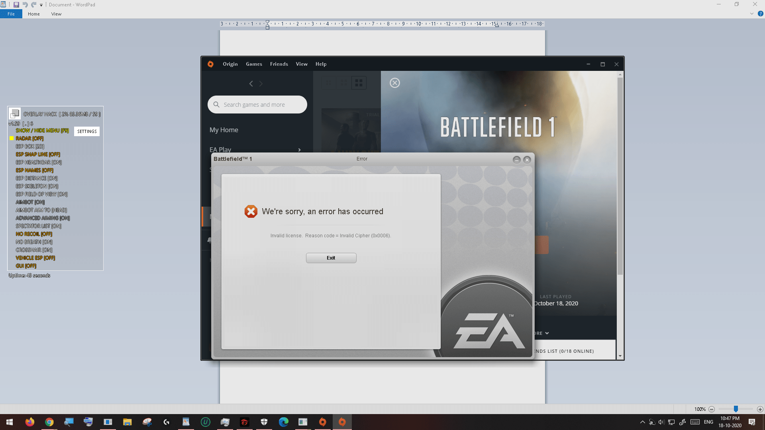765x430 pixels.
Task: Open Microsoft Edge from the taskbar
Action: coord(284,422)
